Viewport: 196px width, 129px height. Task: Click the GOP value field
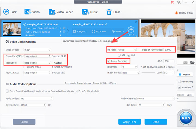pos(169,61)
